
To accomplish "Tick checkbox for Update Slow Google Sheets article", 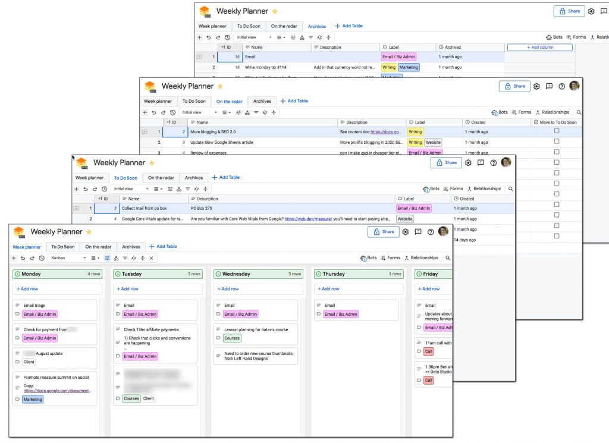I will click(557, 142).
